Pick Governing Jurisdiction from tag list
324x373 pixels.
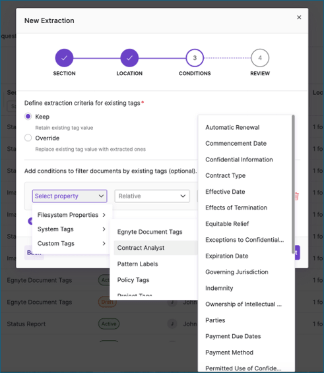[237, 272]
